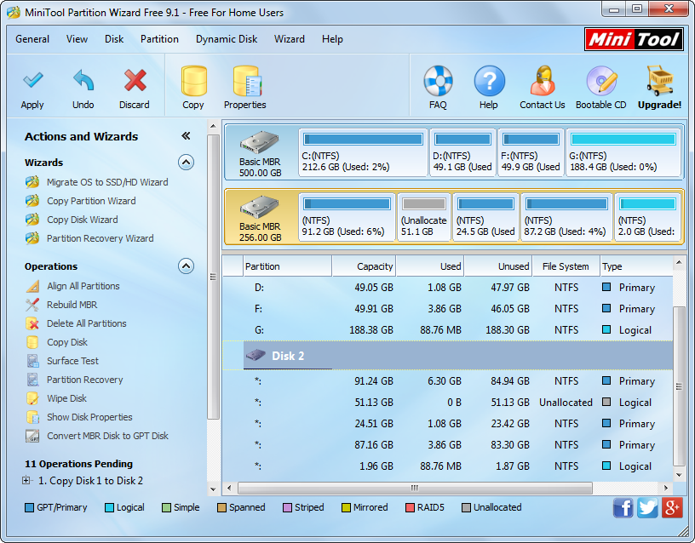Select D: partition bar on 500 GB disk

click(462, 152)
